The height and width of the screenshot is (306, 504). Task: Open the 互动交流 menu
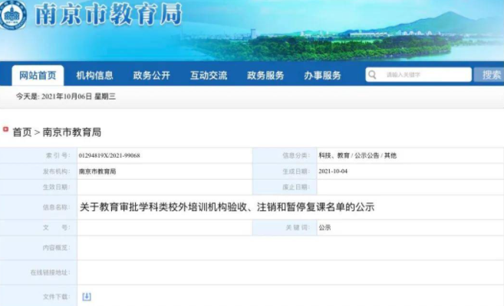coord(209,75)
